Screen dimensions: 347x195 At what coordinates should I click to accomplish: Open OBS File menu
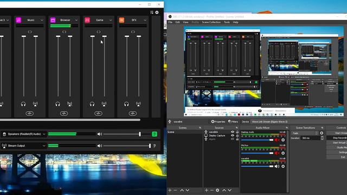[x=170, y=22]
